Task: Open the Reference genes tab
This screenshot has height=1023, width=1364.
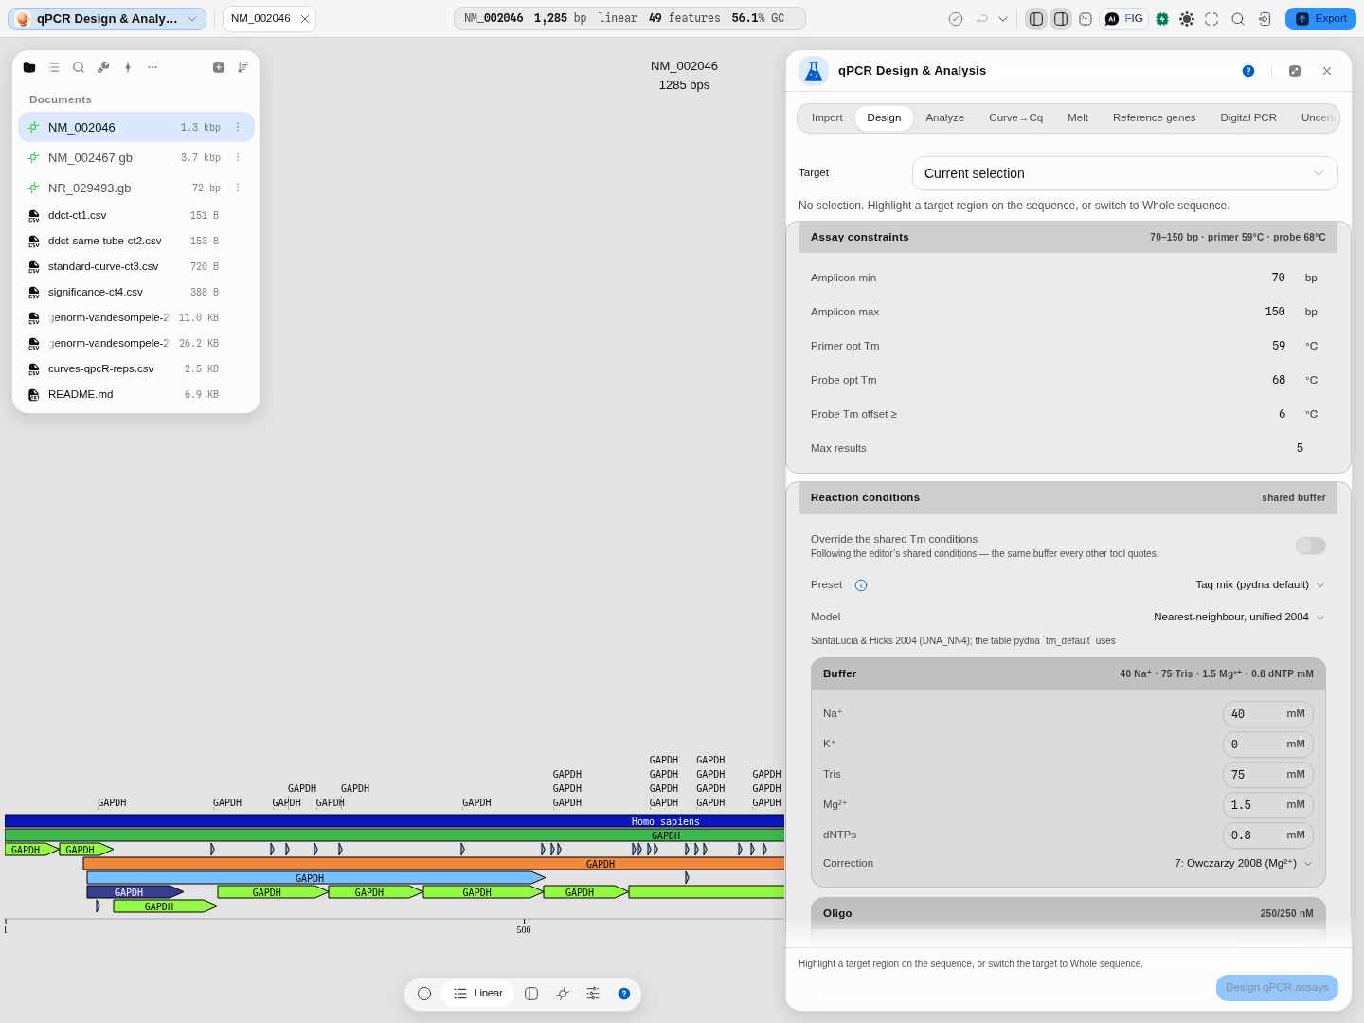Action: click(x=1154, y=118)
